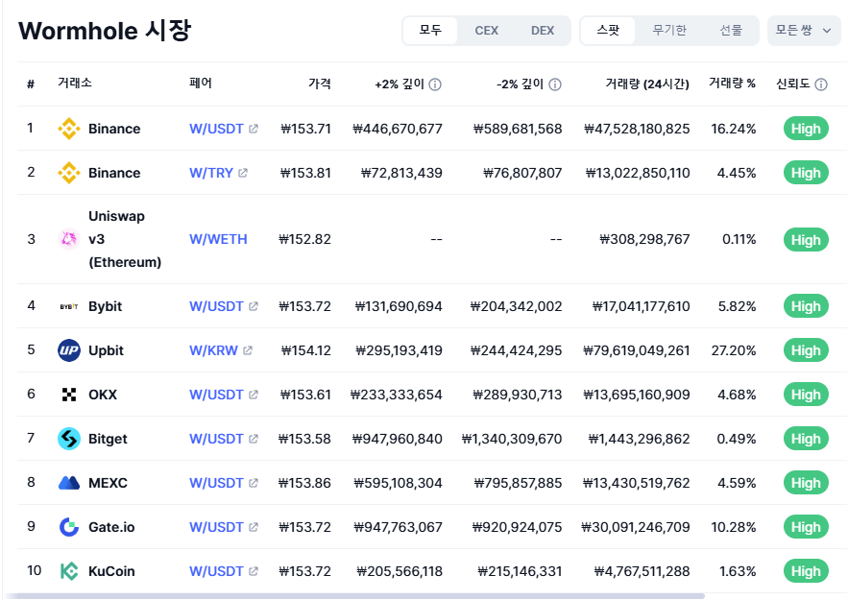The width and height of the screenshot is (848, 600).
Task: Click info icon next to +2% 깊이
Action: [435, 84]
